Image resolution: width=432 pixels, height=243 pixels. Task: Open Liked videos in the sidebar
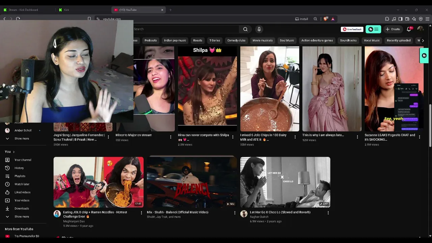(x=23, y=192)
